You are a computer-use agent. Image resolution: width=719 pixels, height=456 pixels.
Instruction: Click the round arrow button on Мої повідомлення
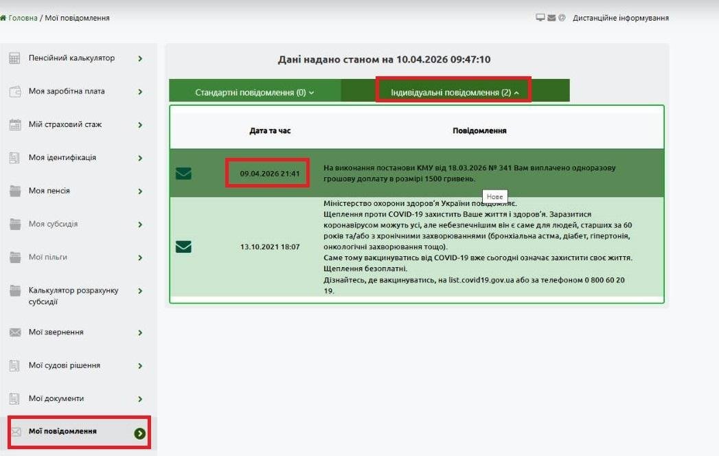point(140,433)
